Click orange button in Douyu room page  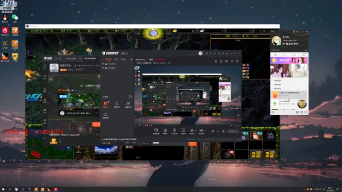[96, 124]
